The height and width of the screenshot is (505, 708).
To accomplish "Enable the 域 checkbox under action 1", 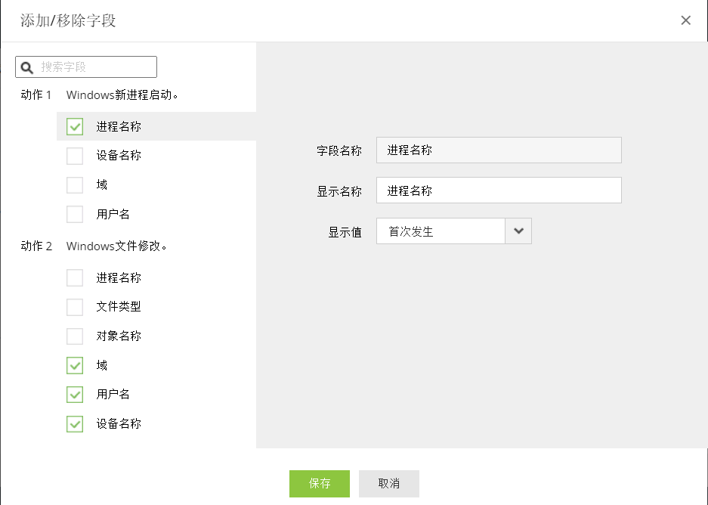I will click(75, 184).
